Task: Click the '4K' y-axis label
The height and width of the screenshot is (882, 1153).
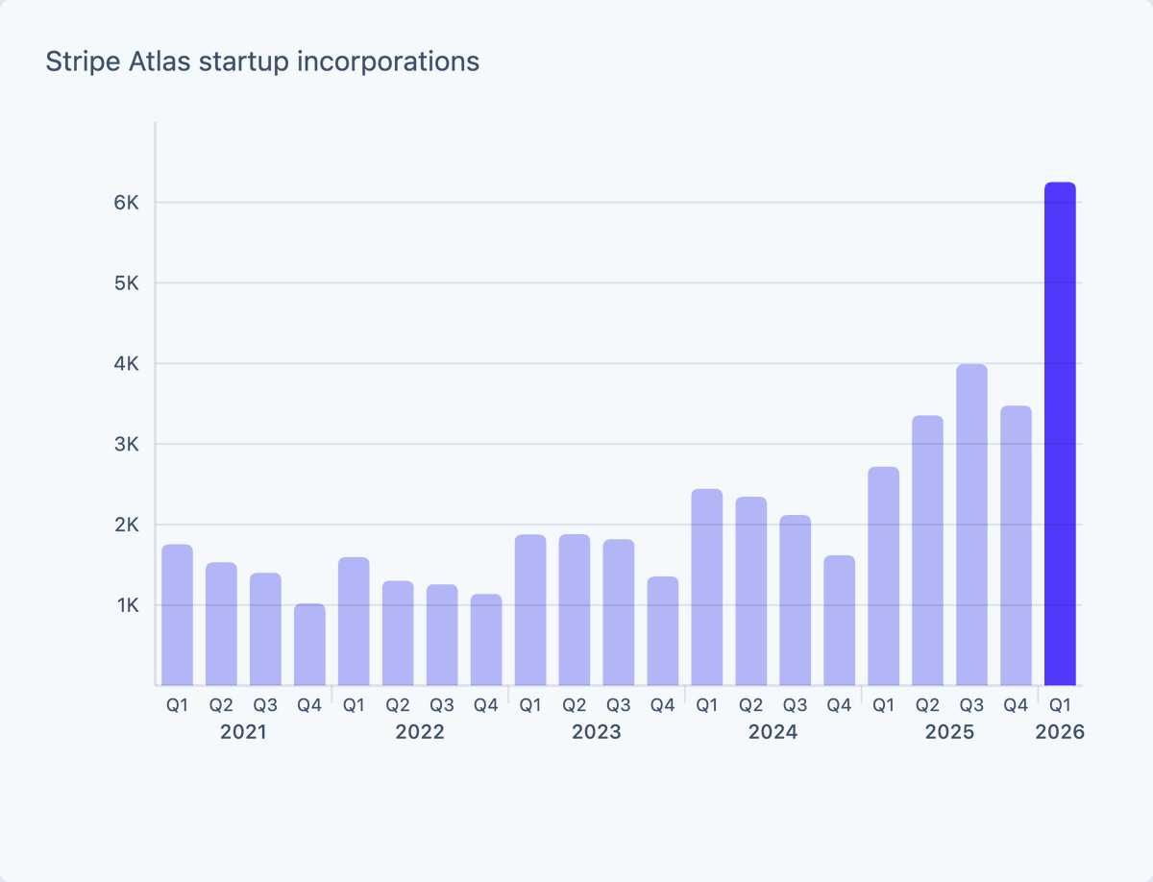Action: pyautogui.click(x=129, y=364)
